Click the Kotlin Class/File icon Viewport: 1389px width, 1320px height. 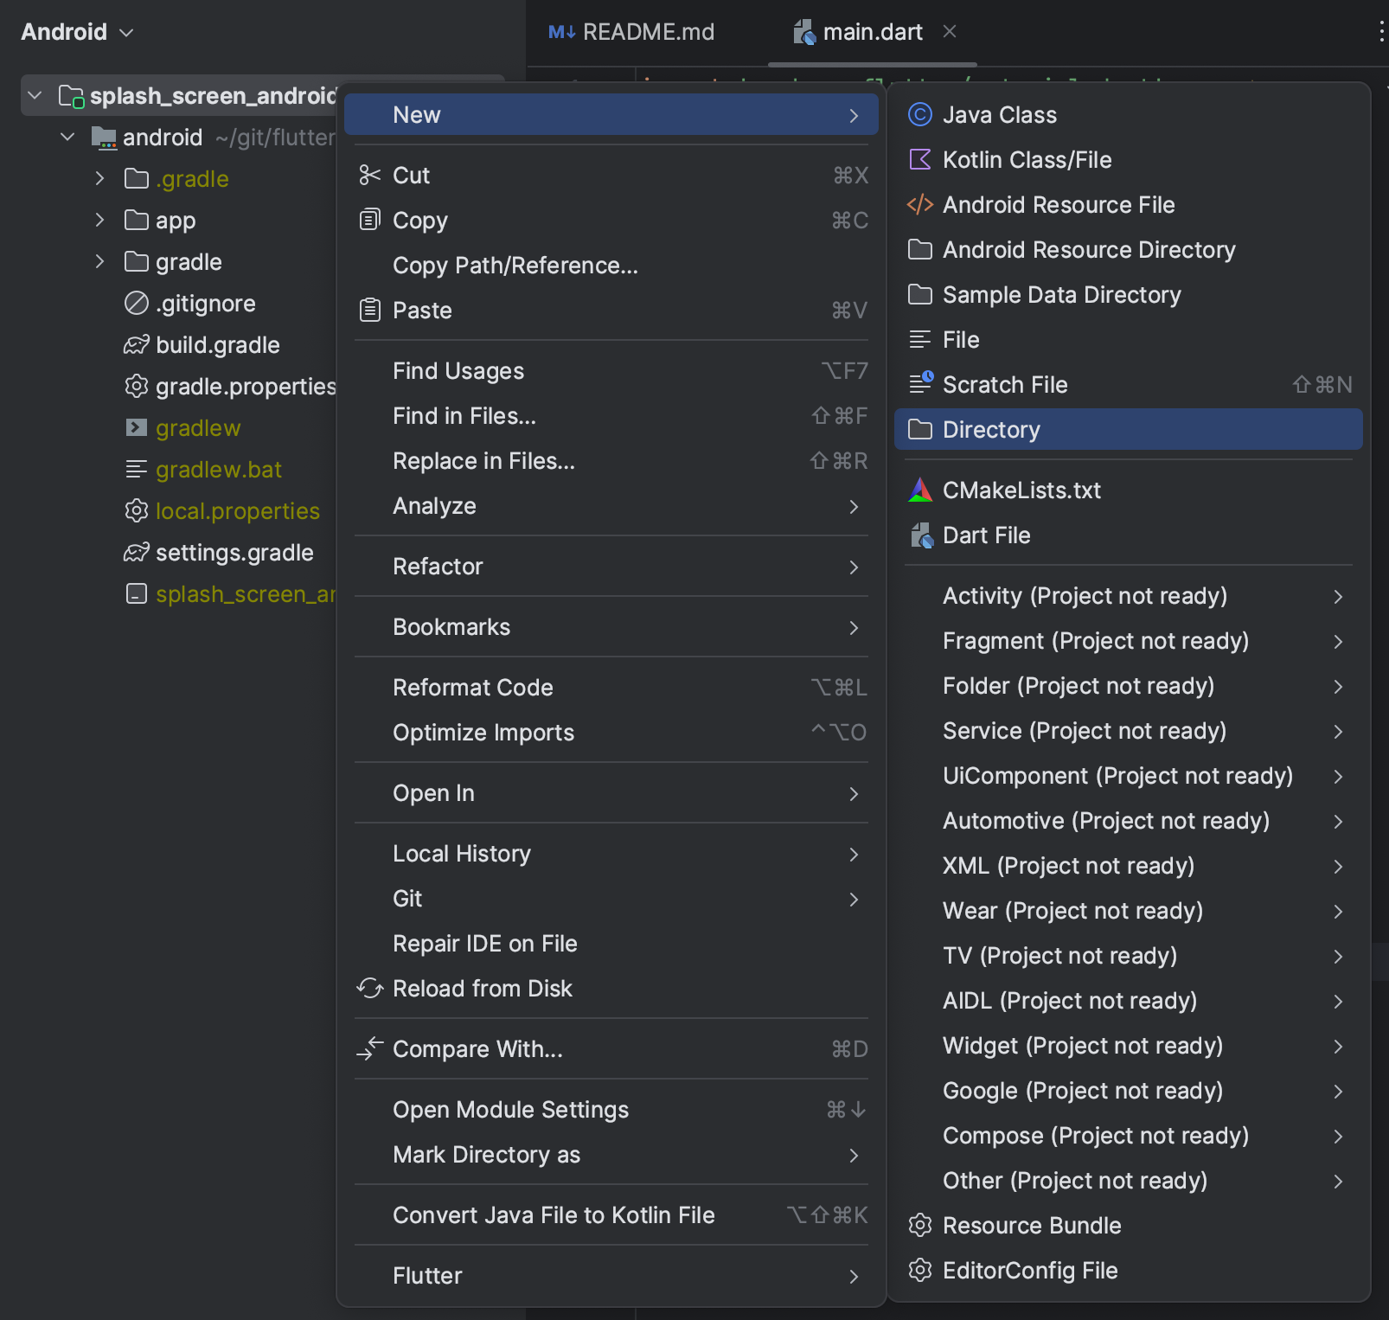coord(920,160)
